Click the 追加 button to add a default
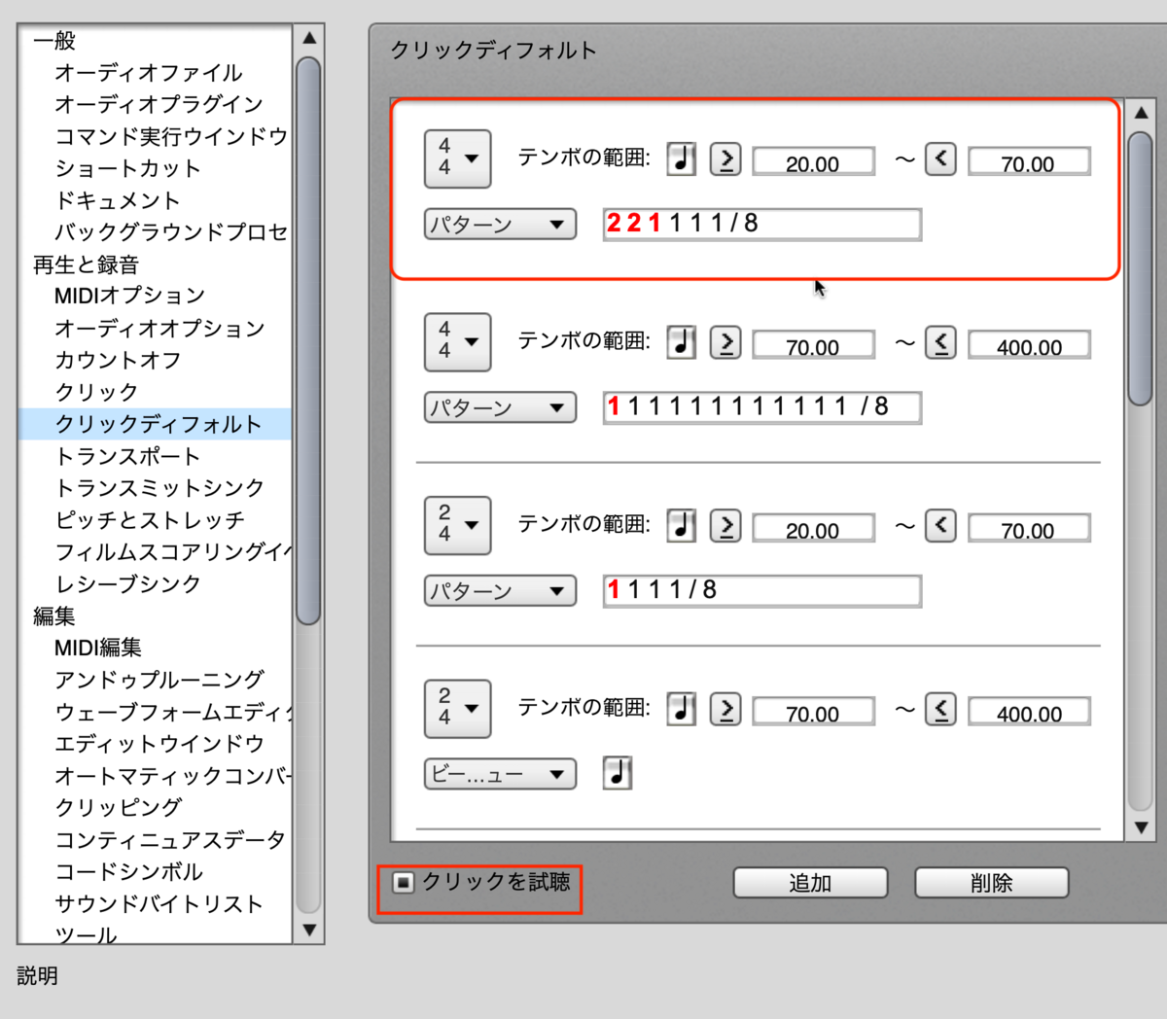The width and height of the screenshot is (1167, 1019). point(810,883)
